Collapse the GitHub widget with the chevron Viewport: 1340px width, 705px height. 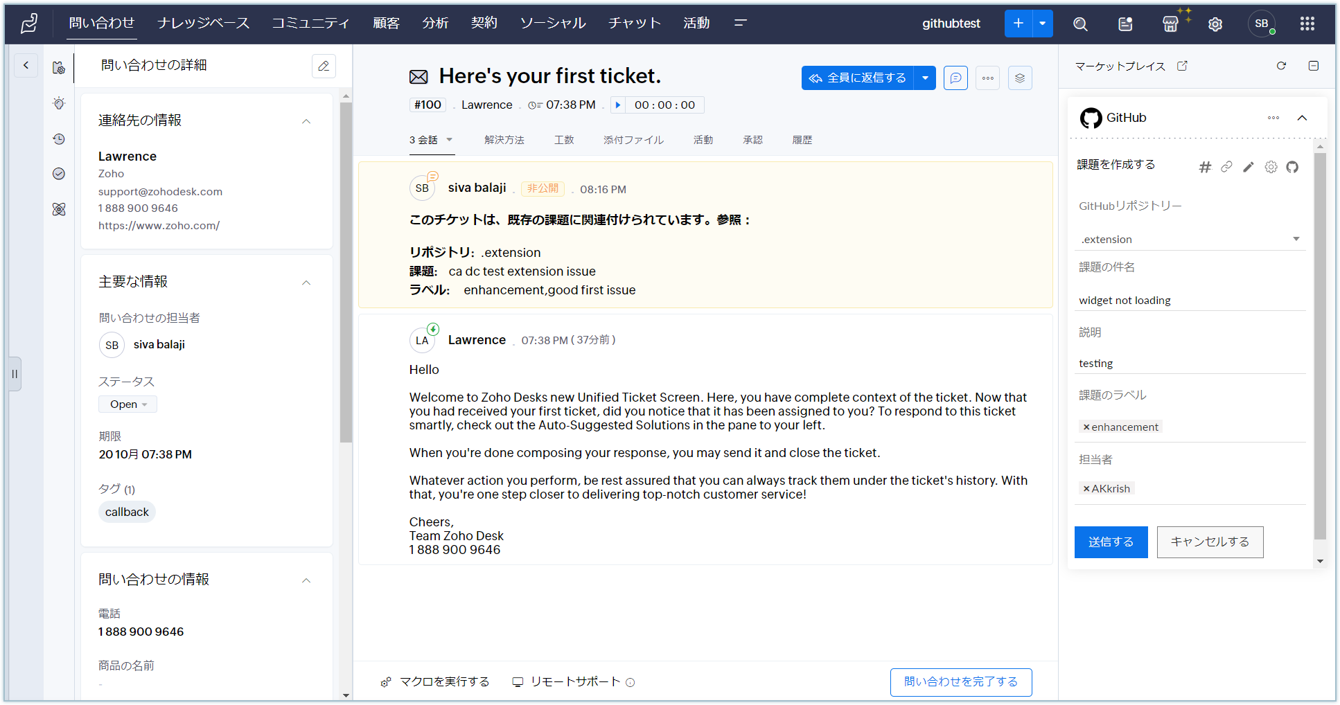1302,118
